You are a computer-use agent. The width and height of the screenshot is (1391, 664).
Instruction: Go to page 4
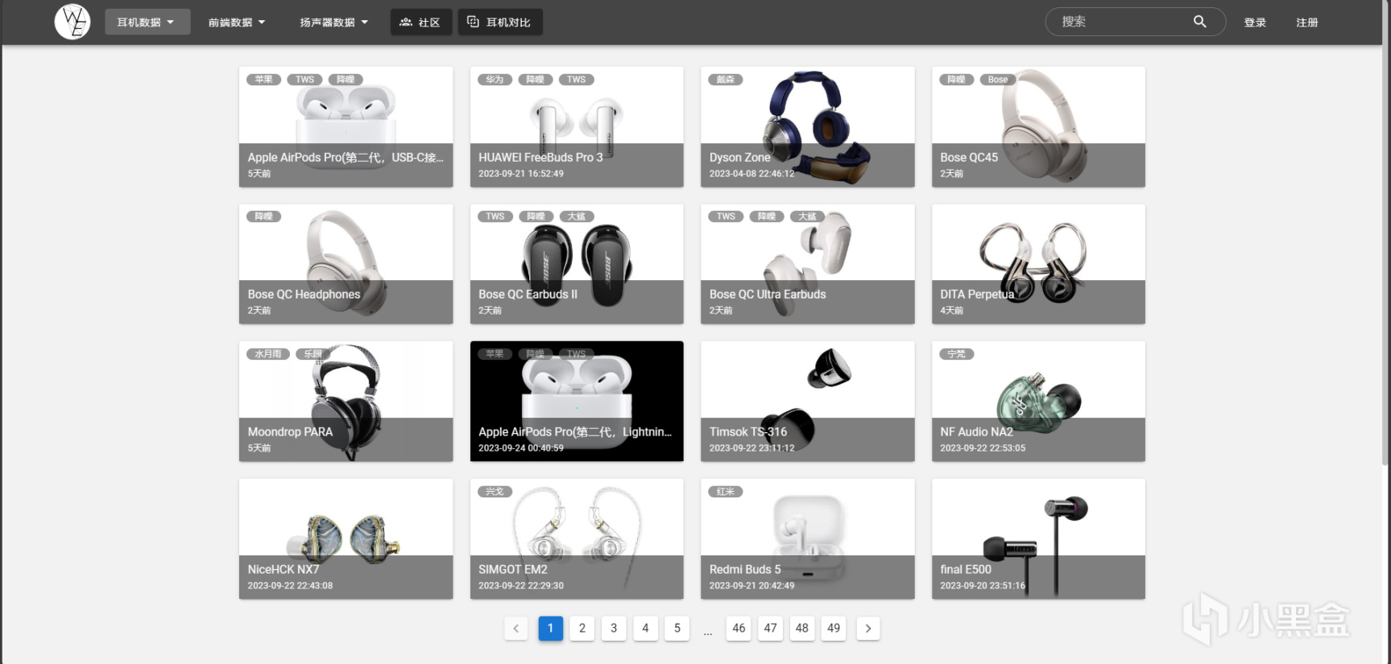click(645, 628)
